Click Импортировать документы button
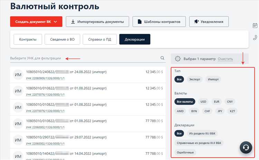Viewport: 259px width, 160px height. tap(97, 22)
